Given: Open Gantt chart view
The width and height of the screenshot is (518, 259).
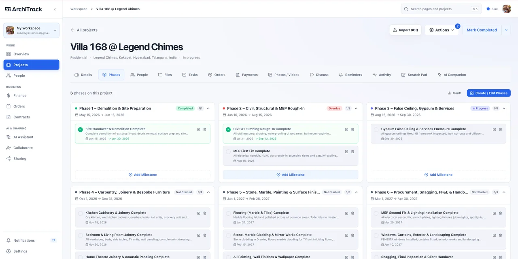Looking at the screenshot, I should tap(454, 93).
